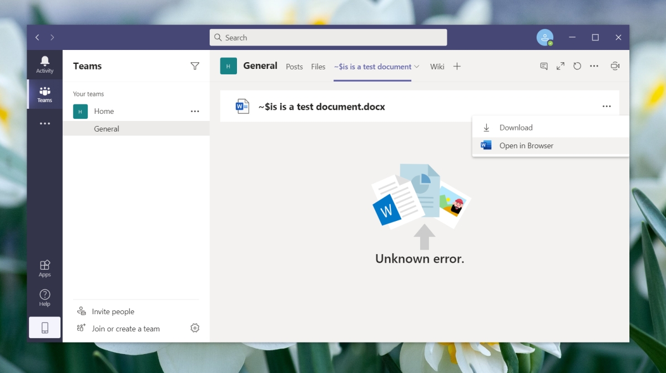Screen dimensions: 666x373
Task: Select the ~$is is a test document tab
Action: click(373, 67)
